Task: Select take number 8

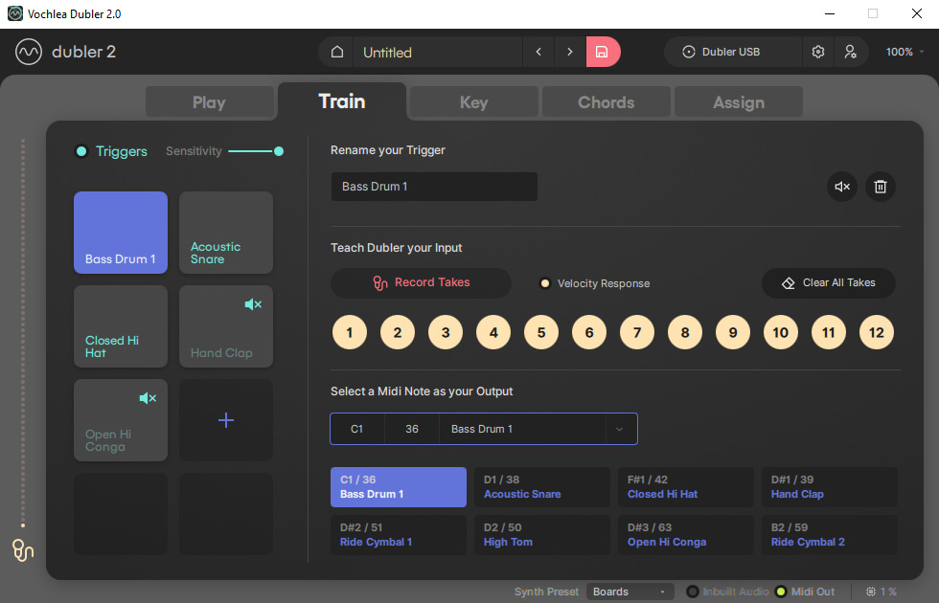Action: coord(685,333)
